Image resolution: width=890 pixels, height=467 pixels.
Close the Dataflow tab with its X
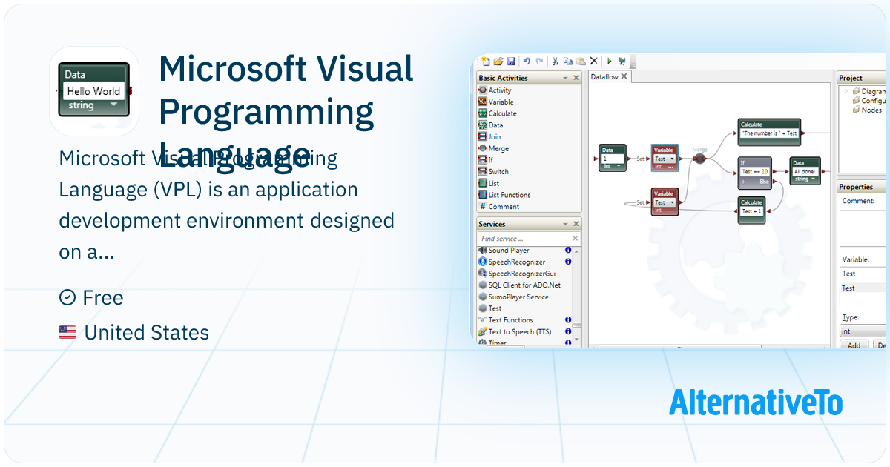(x=624, y=76)
